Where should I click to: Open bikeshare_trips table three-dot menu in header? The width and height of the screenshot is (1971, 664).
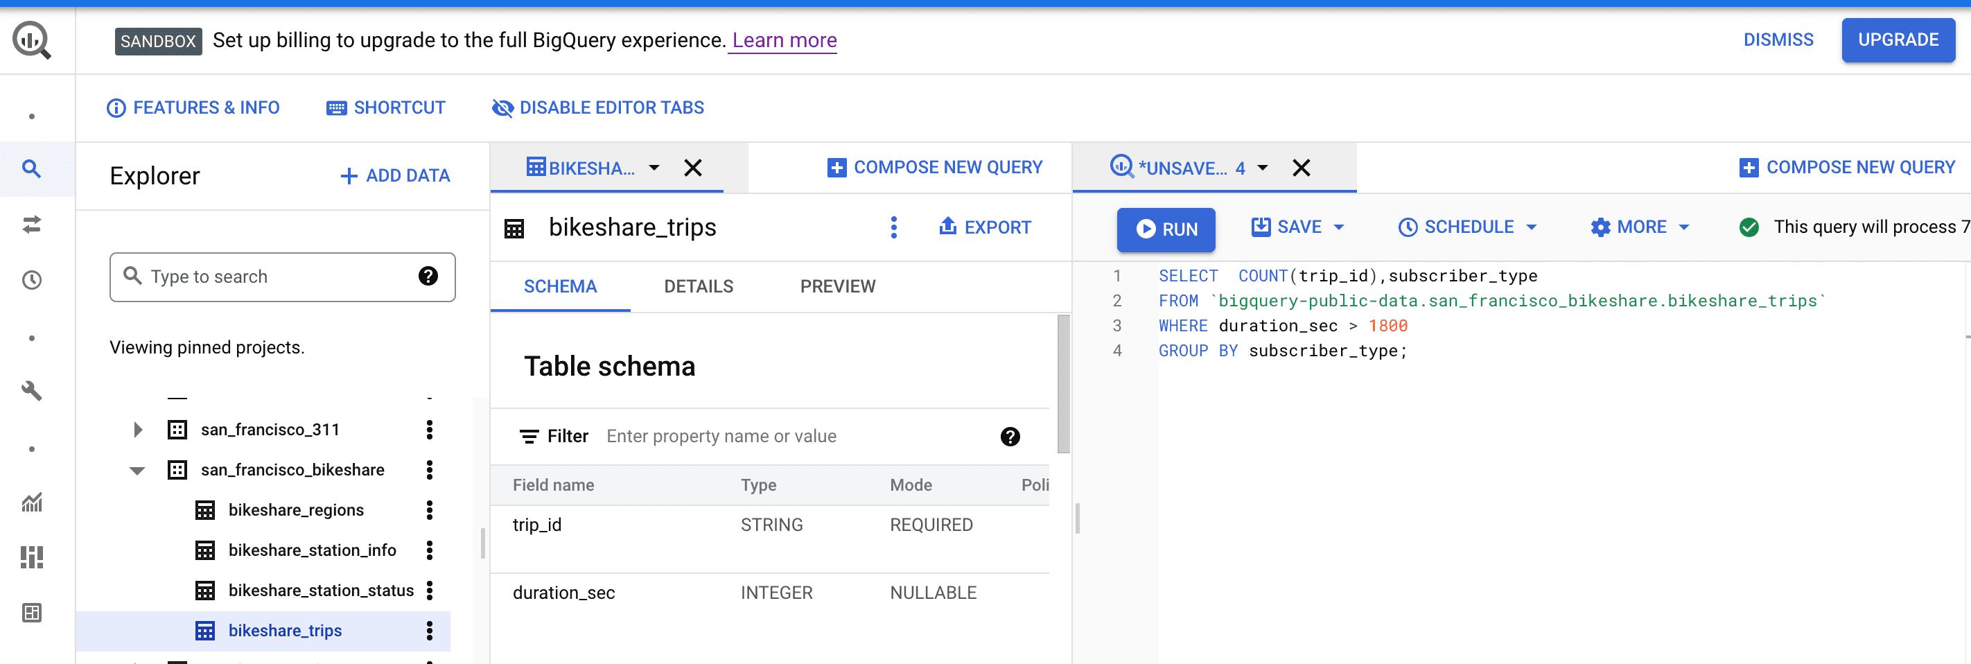[x=893, y=227]
